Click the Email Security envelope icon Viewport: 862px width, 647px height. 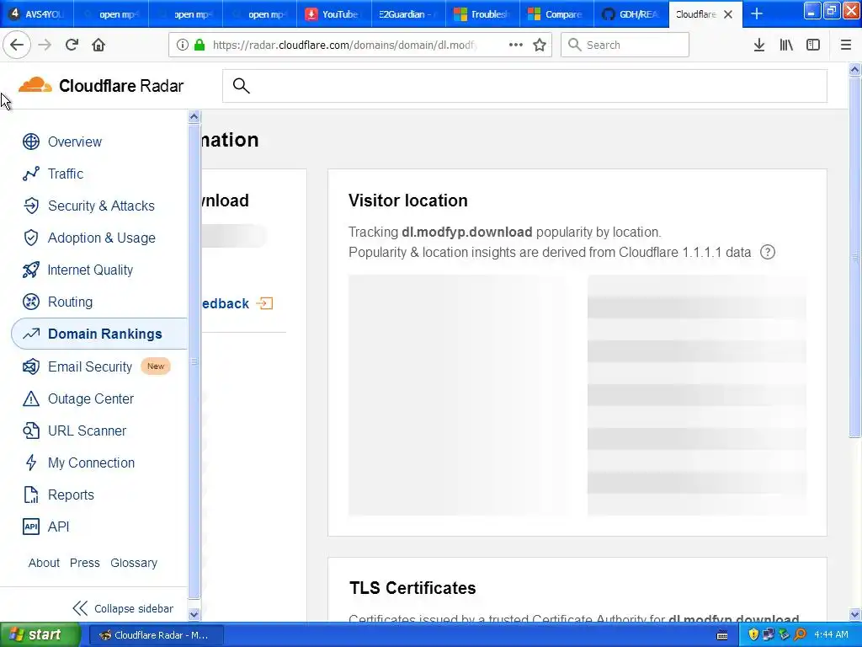(31, 366)
